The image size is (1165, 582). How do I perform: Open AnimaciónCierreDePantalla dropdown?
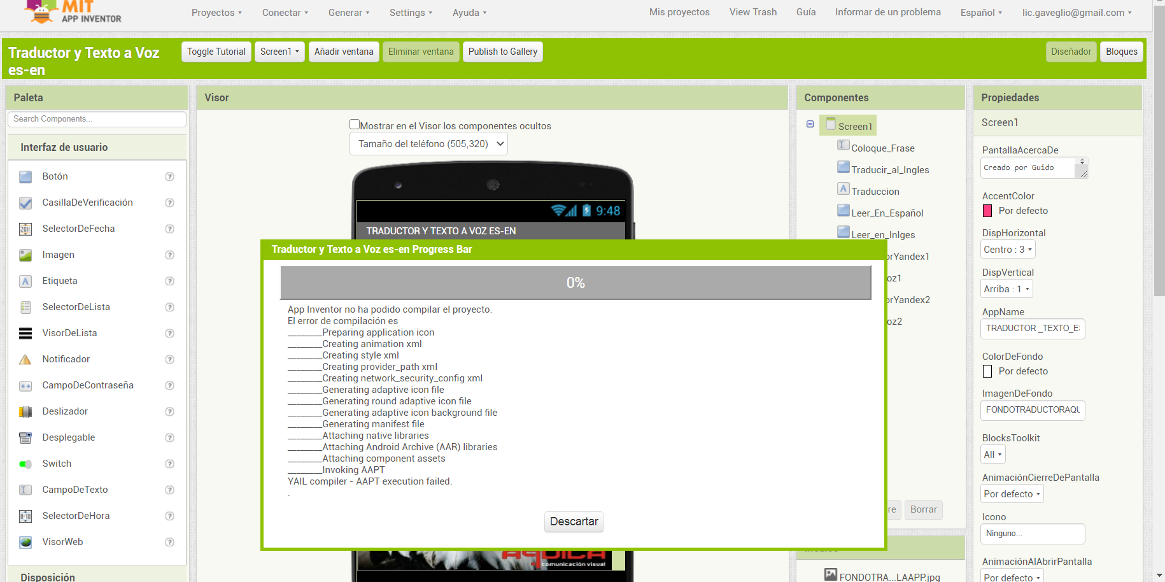click(x=1012, y=494)
